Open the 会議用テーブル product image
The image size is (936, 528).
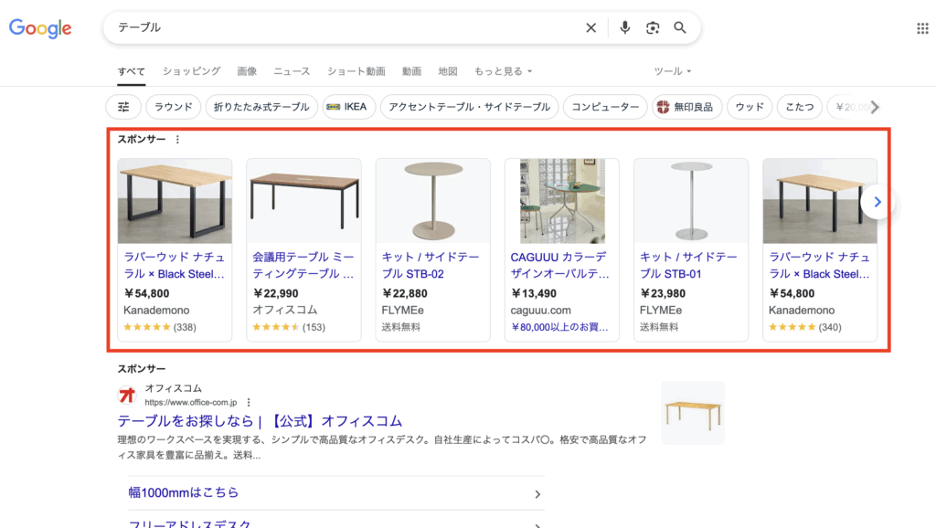(x=303, y=201)
